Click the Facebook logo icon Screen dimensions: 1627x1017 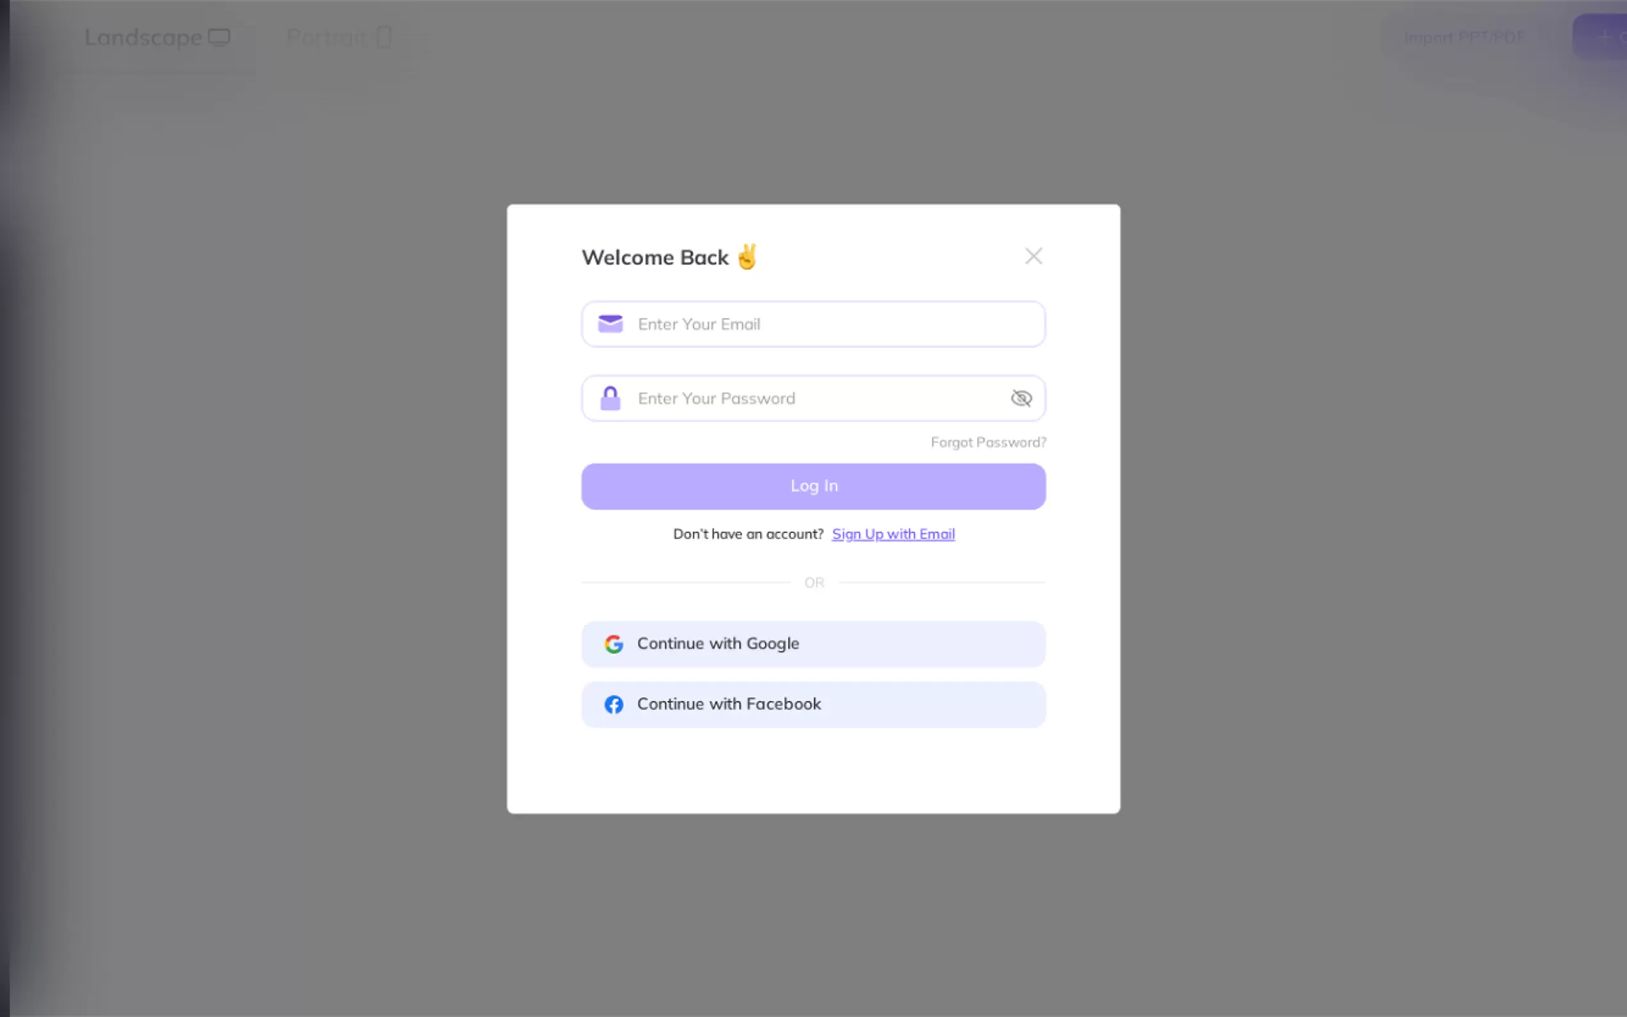coord(614,704)
